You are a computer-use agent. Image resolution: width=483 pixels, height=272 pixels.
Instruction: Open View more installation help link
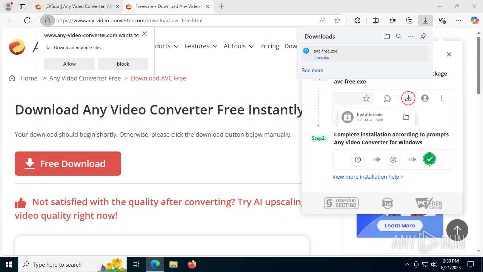click(368, 176)
